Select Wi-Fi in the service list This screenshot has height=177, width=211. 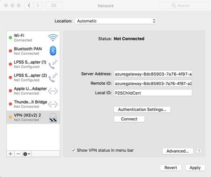point(33,38)
